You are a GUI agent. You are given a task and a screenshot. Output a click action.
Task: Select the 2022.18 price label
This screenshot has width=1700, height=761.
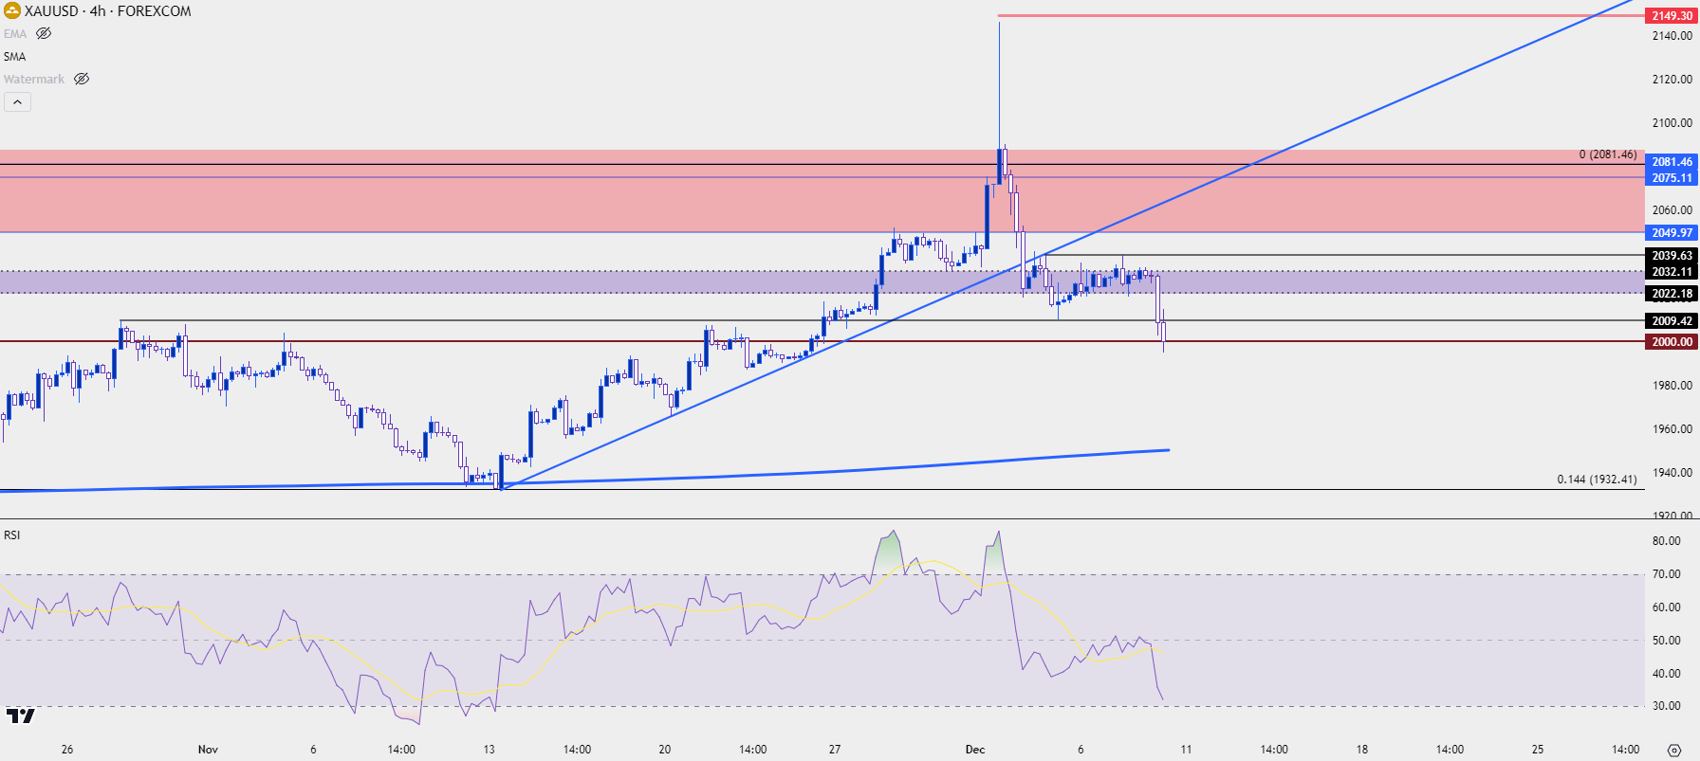[1672, 293]
